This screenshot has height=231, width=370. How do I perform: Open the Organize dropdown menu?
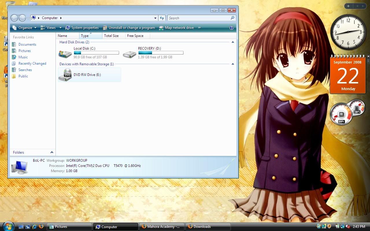click(25, 28)
